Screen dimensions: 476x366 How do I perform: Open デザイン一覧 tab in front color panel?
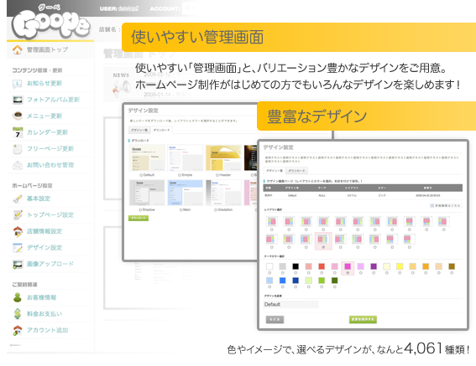tap(275, 171)
